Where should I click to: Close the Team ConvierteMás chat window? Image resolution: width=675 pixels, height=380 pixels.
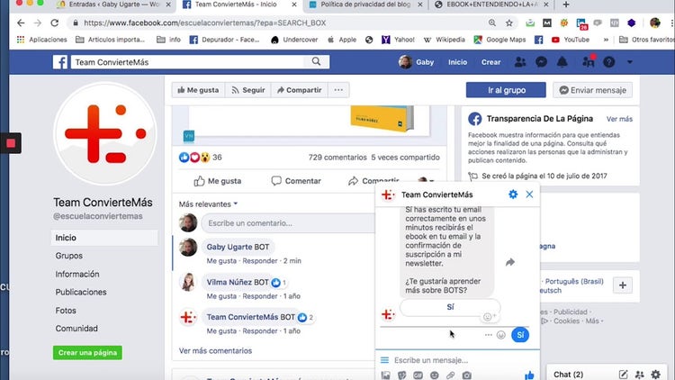529,195
